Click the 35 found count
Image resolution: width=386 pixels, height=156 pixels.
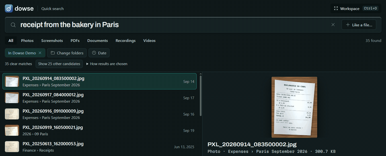coord(373,41)
